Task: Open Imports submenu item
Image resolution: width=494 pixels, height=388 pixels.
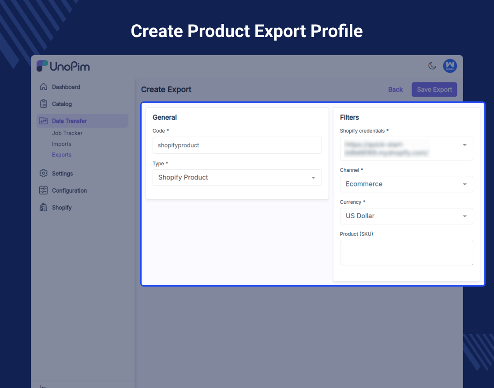Action: click(x=62, y=144)
